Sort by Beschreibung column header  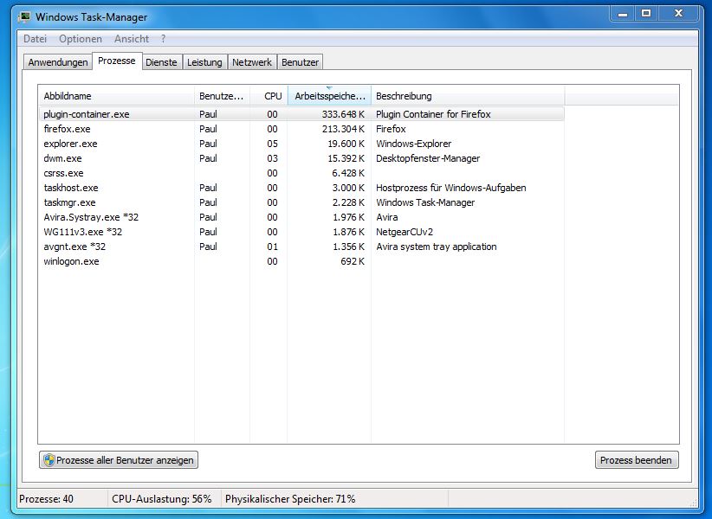click(468, 96)
